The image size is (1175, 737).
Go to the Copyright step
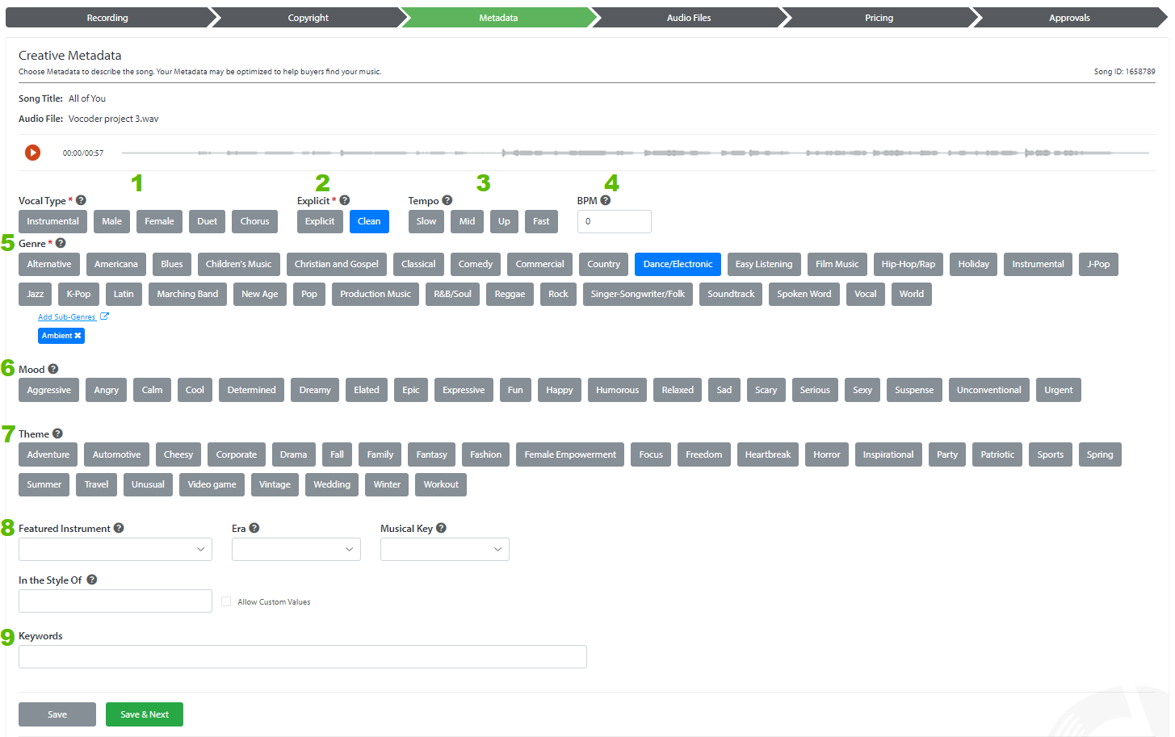click(x=308, y=18)
